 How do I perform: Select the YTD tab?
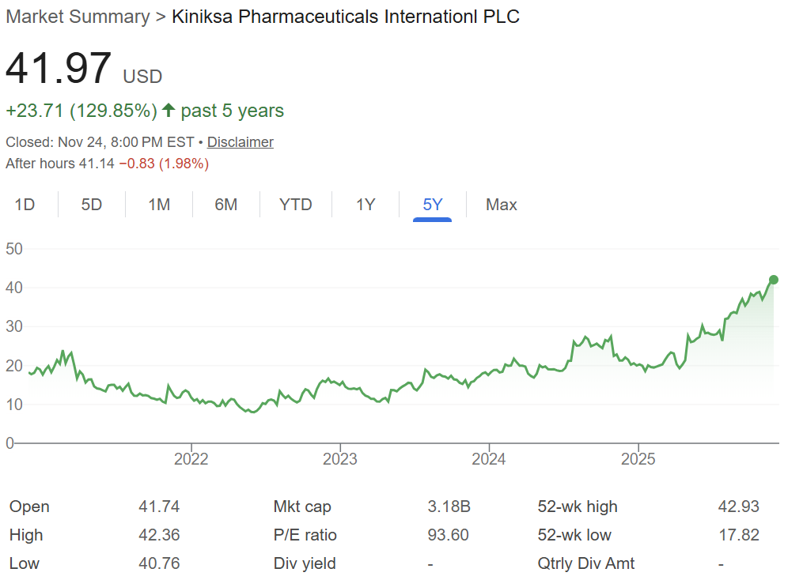(296, 205)
